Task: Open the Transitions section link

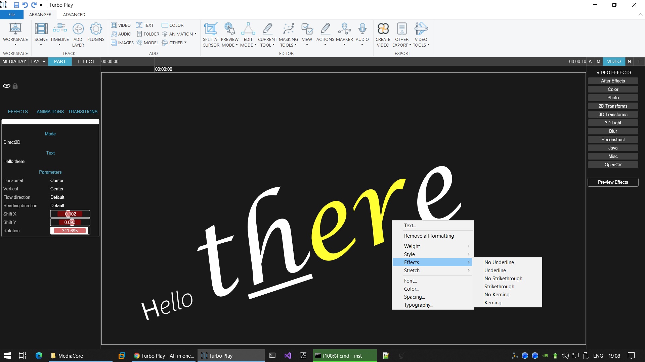Action: coord(83,112)
